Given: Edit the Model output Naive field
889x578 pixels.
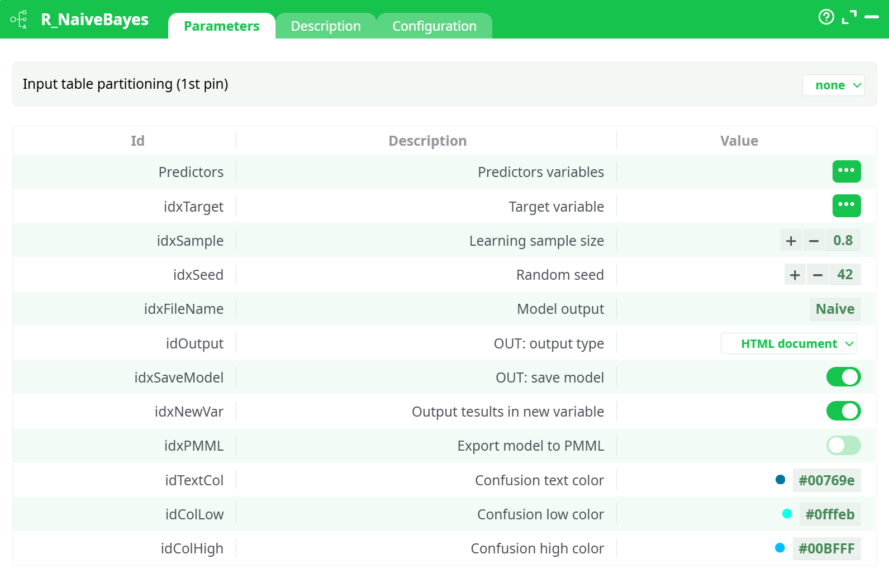Looking at the screenshot, I should point(835,309).
